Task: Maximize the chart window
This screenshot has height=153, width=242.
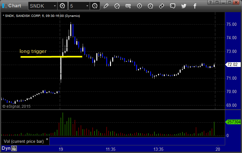Action: tap(230, 2)
